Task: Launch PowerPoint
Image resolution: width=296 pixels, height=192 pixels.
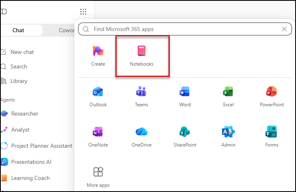Action: point(272,97)
